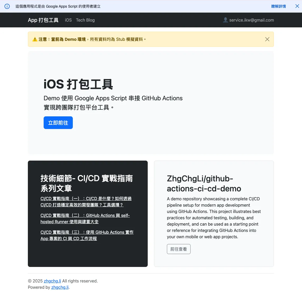
Task: Dismiss the Google Apps Script notice banner
Action: tap(297, 6)
